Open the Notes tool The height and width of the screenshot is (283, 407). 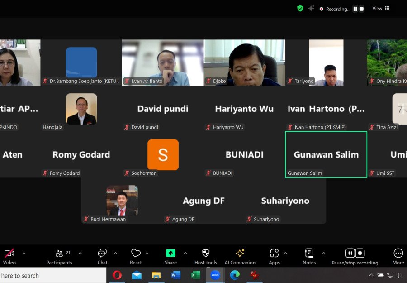pos(309,256)
